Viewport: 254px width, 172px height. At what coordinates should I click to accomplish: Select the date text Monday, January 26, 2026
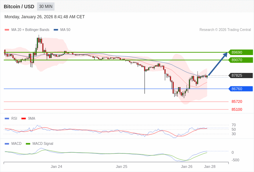pos(29,17)
